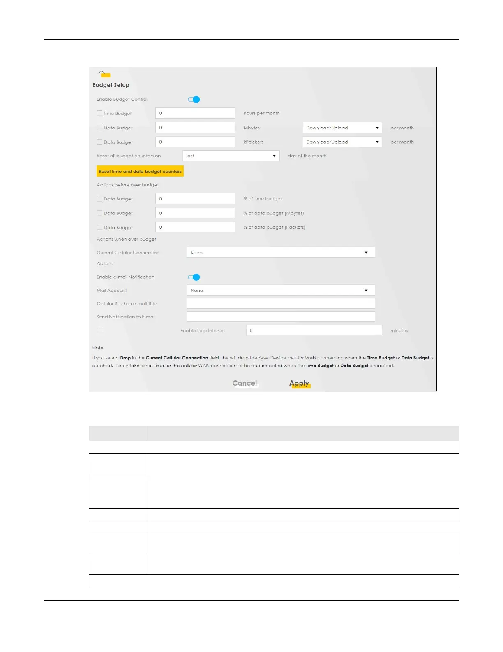Click the hours per month input field
This screenshot has height=652, width=503.
[x=195, y=113]
